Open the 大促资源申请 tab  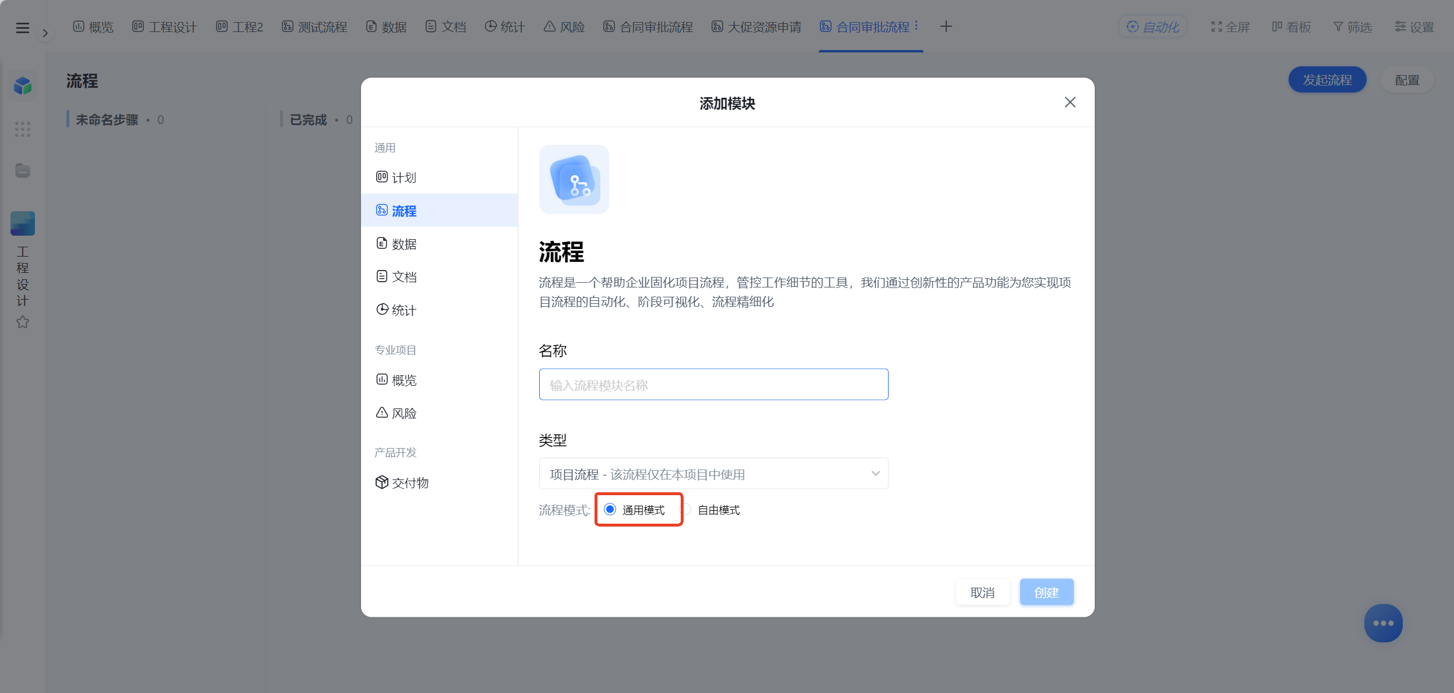(x=756, y=27)
